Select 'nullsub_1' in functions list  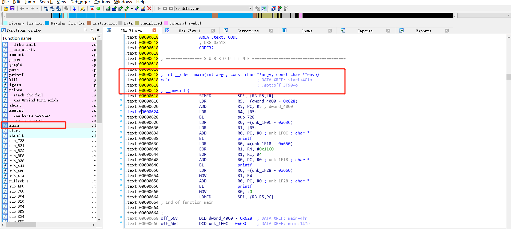point(49,181)
